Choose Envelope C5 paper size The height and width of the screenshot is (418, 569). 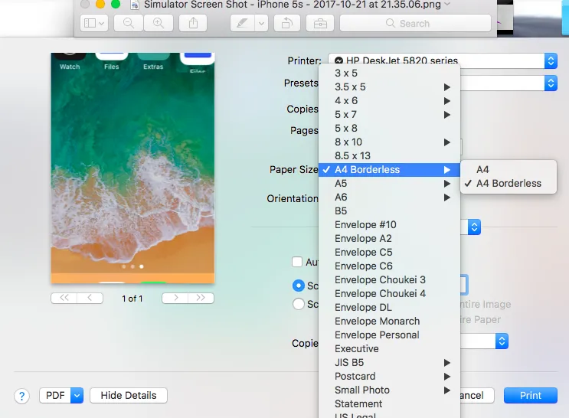click(x=389, y=253)
